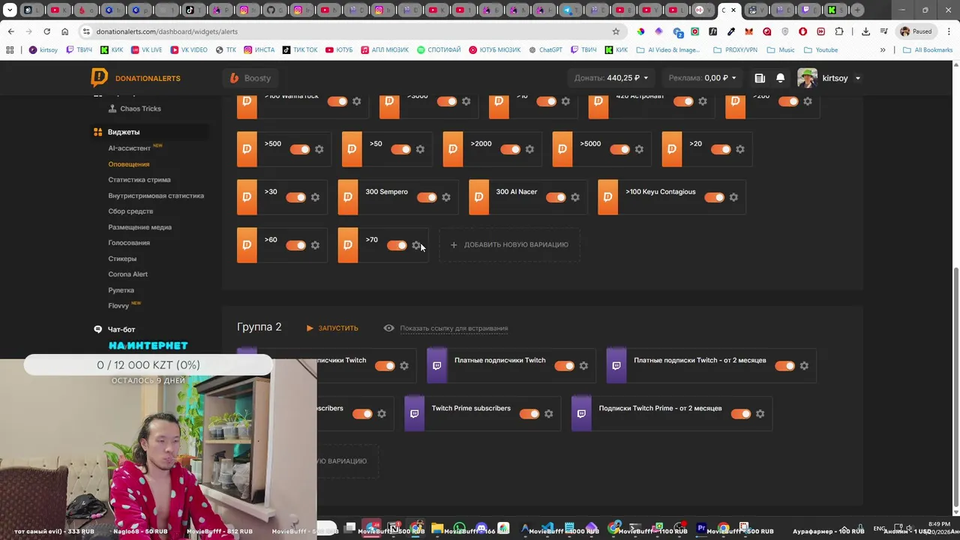960x540 pixels.
Task: Disable the >2000 variation switch
Action: point(511,149)
